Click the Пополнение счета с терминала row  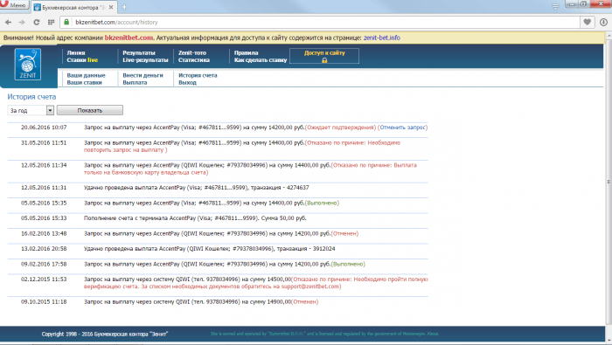[218, 218]
